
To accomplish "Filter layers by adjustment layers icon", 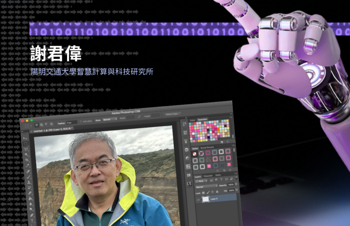I will click(x=216, y=180).
